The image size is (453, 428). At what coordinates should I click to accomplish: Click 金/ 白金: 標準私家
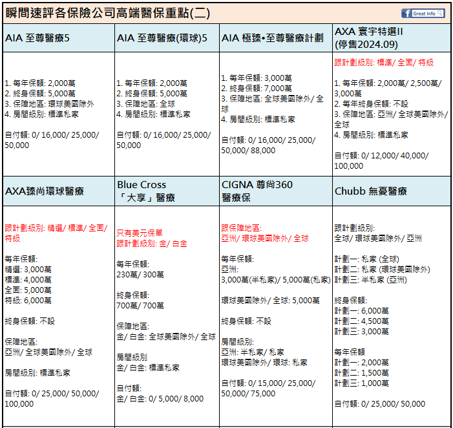(148, 368)
